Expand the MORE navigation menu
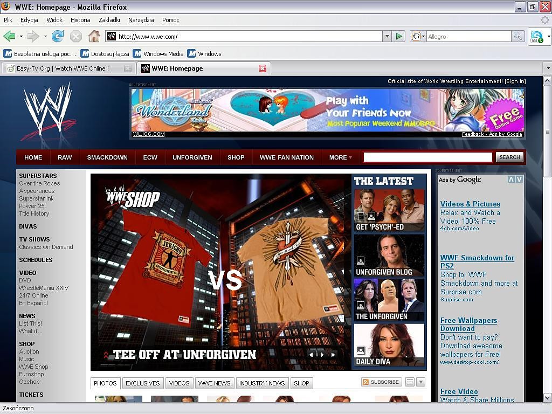Screen dimensions: 552x414 341,157
